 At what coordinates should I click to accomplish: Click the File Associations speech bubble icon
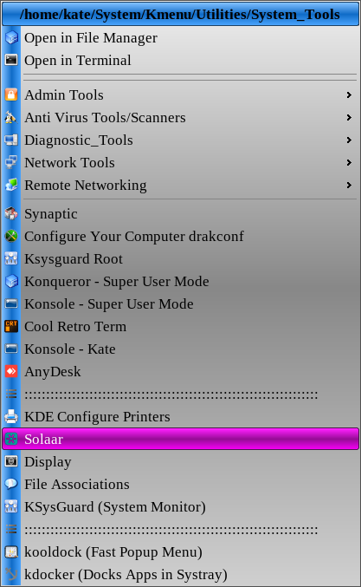[11, 484]
